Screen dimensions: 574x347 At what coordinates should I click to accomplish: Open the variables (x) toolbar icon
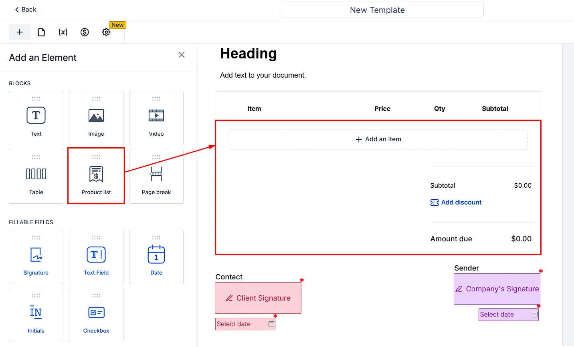tap(63, 32)
